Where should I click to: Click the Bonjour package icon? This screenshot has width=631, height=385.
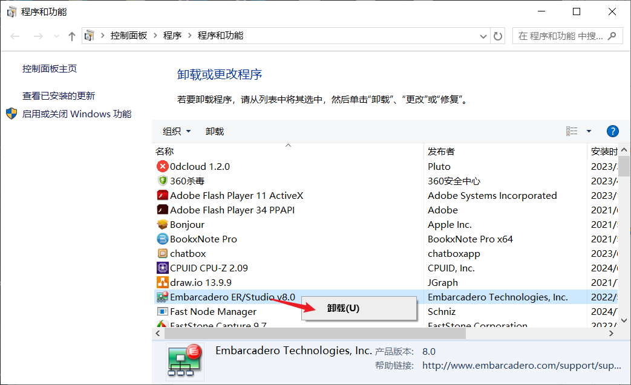(162, 224)
